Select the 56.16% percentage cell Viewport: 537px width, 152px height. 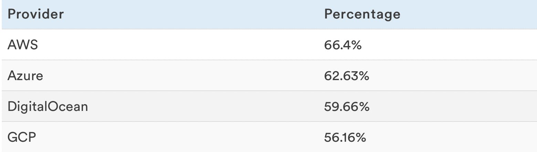345,137
